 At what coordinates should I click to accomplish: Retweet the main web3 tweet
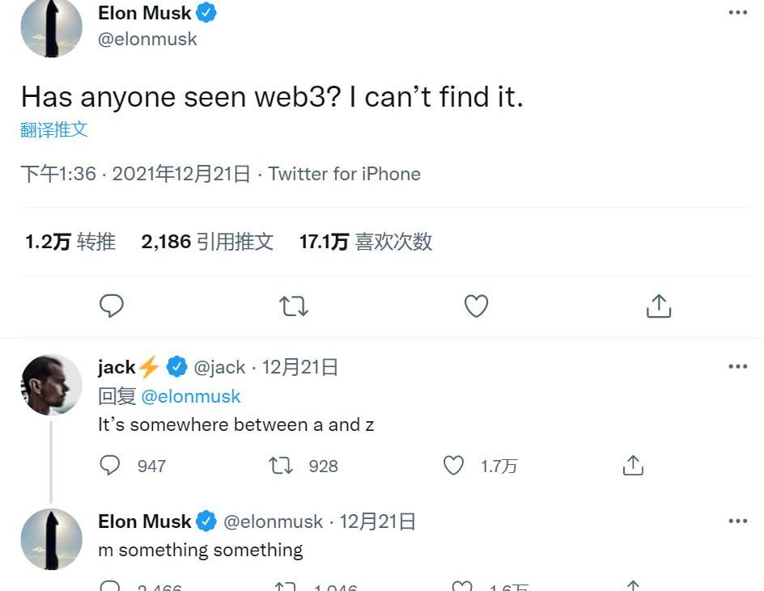click(293, 306)
